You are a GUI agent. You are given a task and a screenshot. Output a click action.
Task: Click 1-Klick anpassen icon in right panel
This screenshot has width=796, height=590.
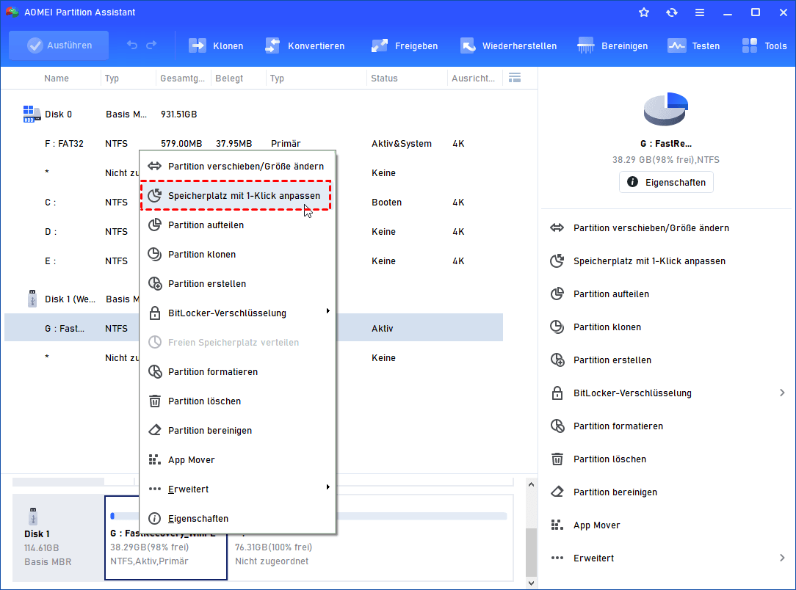coord(557,261)
